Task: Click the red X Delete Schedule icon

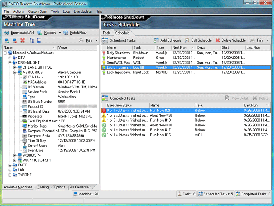Action: (x=218, y=40)
